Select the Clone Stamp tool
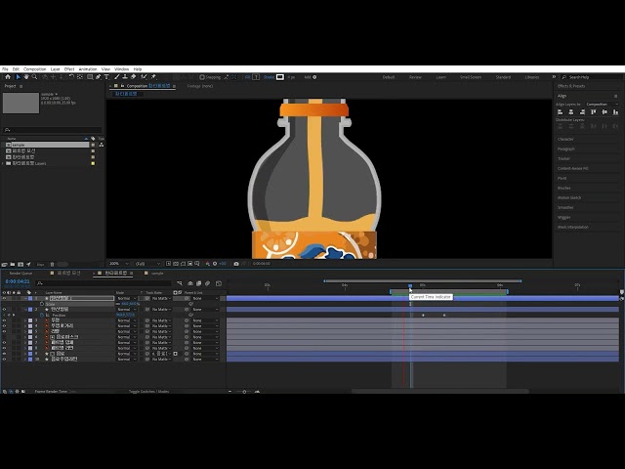Screen dimensions: 625x469 click(x=125, y=77)
